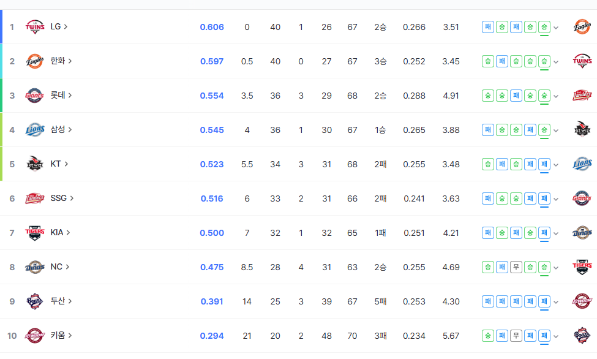Click next opponent Bears logo in 키움 row
The width and height of the screenshot is (597, 359).
[582, 335]
